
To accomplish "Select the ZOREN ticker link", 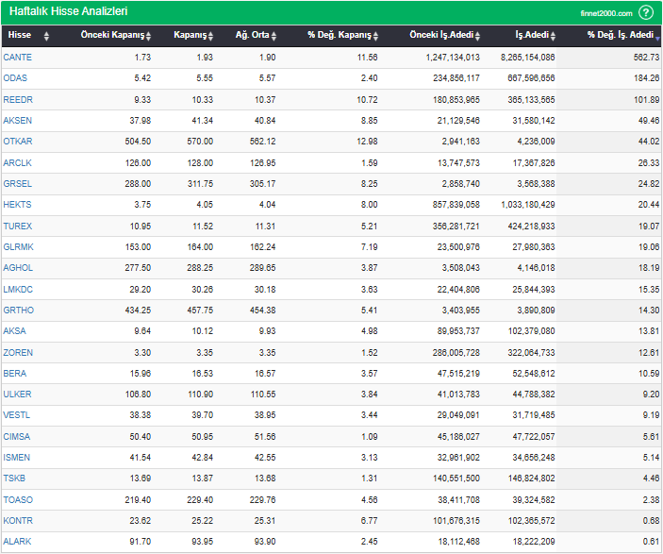I will click(x=18, y=353).
